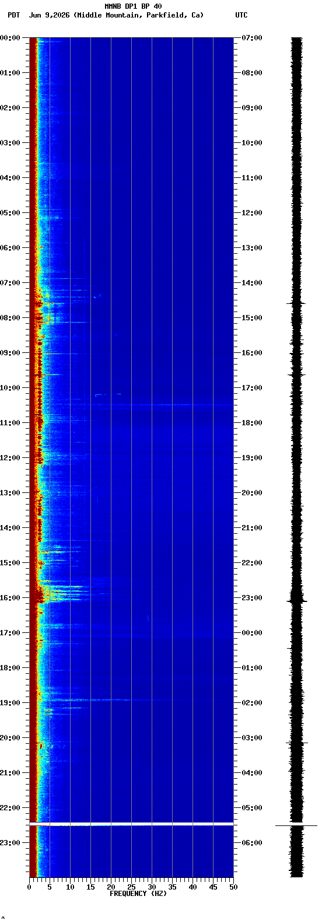This screenshot has width=322, height=924.
Task: Click the PDT axis label '17:00'
Action: pyautogui.click(x=10, y=633)
